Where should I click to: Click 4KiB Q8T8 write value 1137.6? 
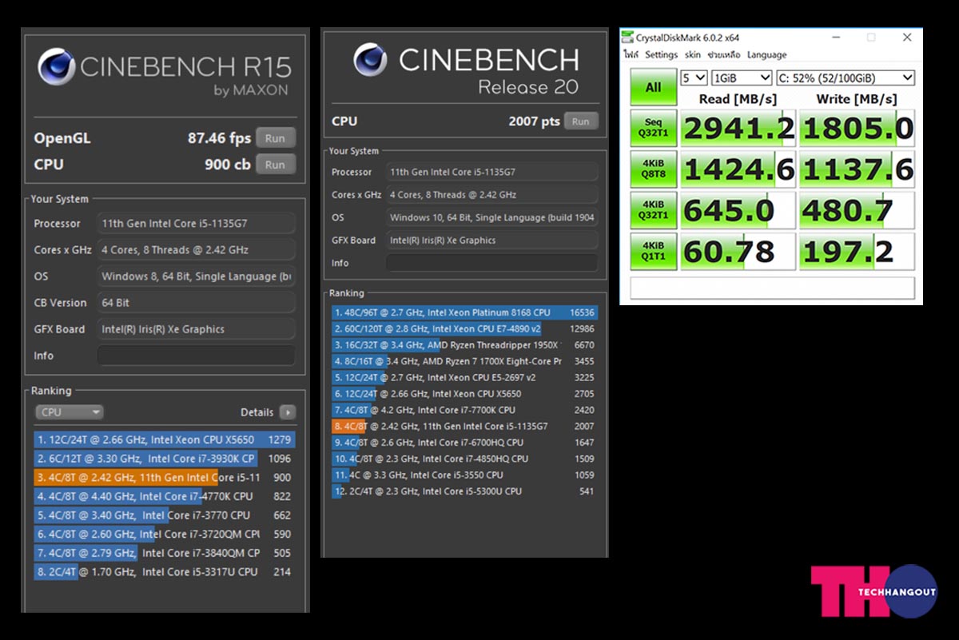[858, 169]
